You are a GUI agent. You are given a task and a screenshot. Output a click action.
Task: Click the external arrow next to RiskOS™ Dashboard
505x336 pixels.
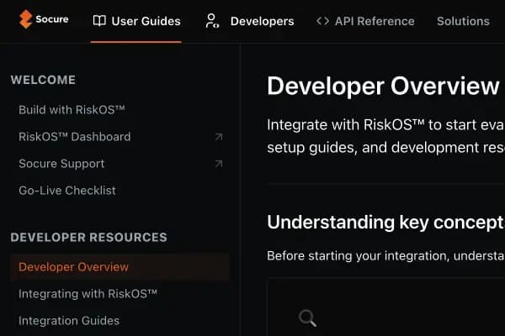(218, 137)
